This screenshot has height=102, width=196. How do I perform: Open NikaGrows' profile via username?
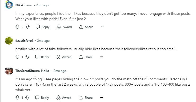(x=24, y=5)
